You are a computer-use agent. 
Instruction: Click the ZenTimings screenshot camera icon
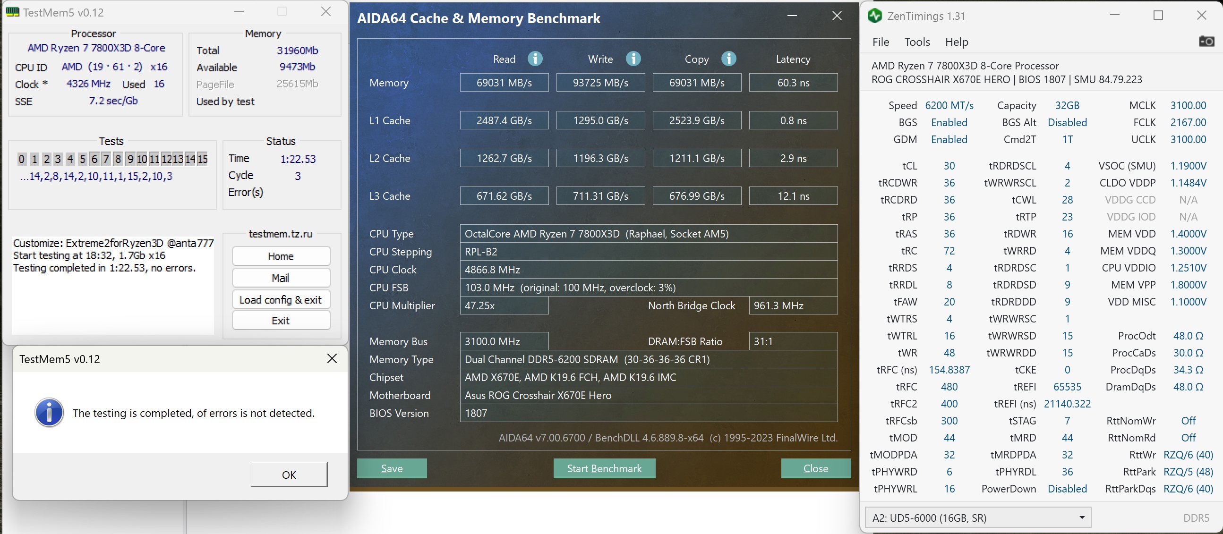(x=1206, y=42)
